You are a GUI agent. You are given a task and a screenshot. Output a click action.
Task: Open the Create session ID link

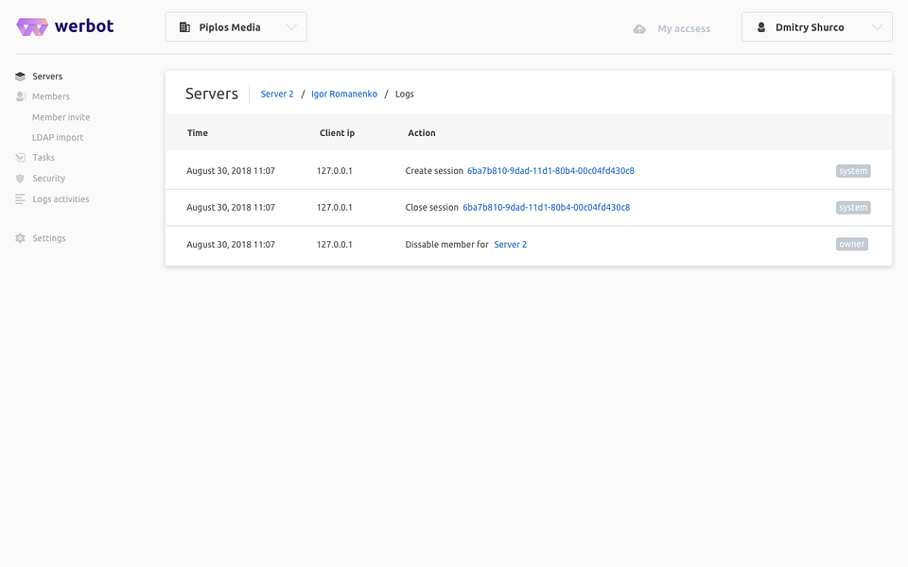[x=550, y=171]
